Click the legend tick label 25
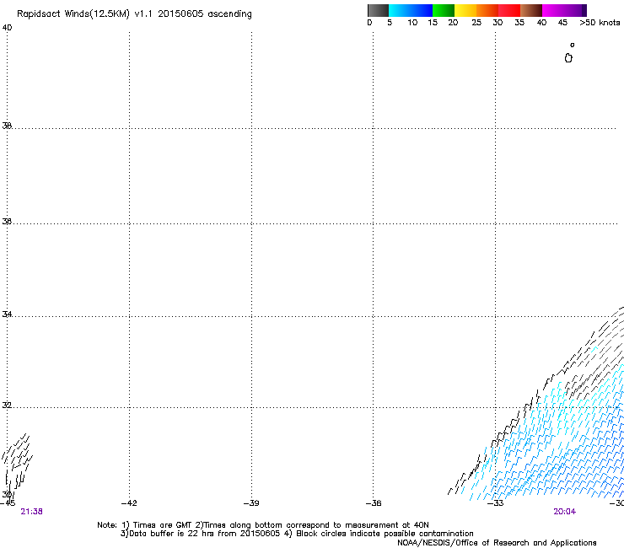 pyautogui.click(x=476, y=23)
